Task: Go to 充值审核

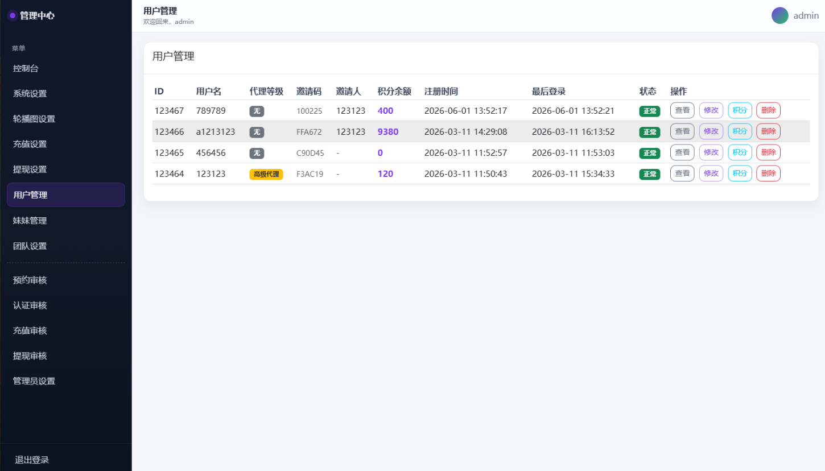Action: click(66, 330)
